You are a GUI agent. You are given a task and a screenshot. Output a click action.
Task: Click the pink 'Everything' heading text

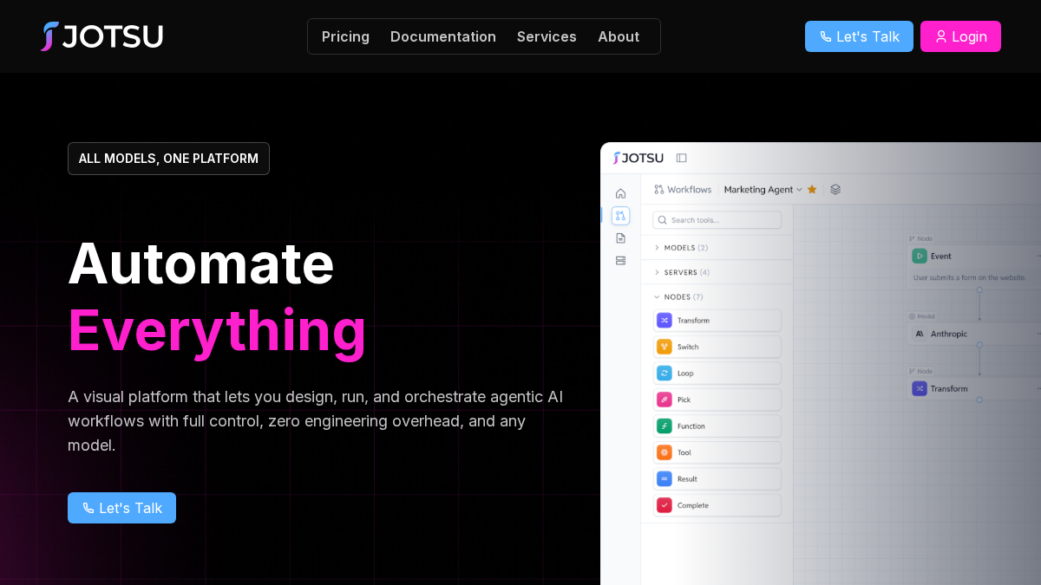(x=217, y=330)
